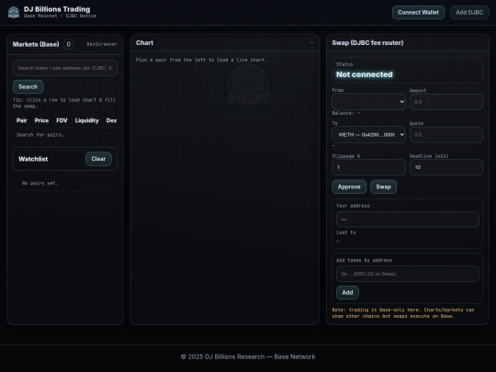
Task: Click the Markets (Base) heading
Action: tap(36, 44)
